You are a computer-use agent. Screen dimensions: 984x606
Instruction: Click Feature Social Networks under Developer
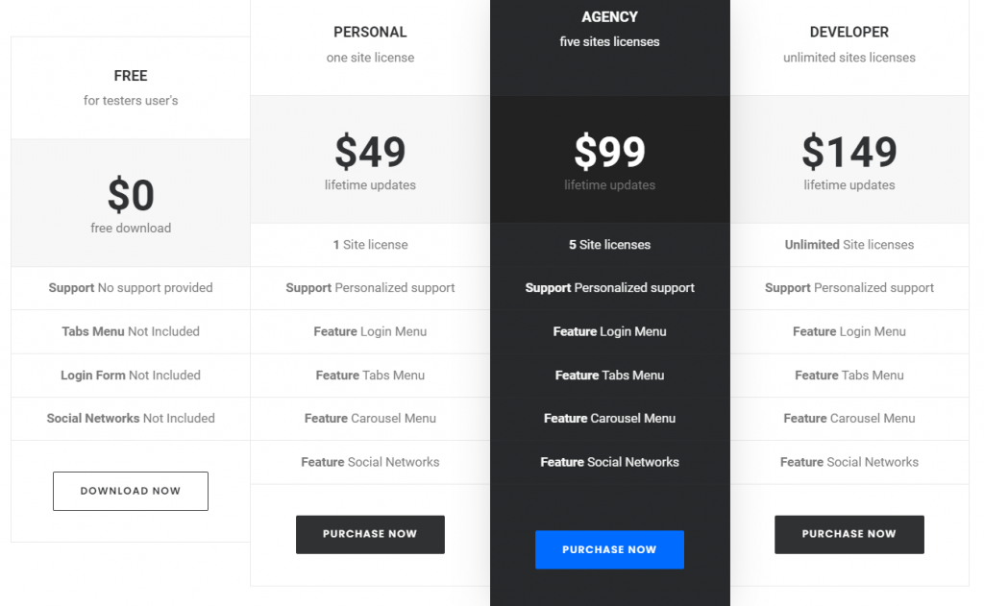coord(849,462)
